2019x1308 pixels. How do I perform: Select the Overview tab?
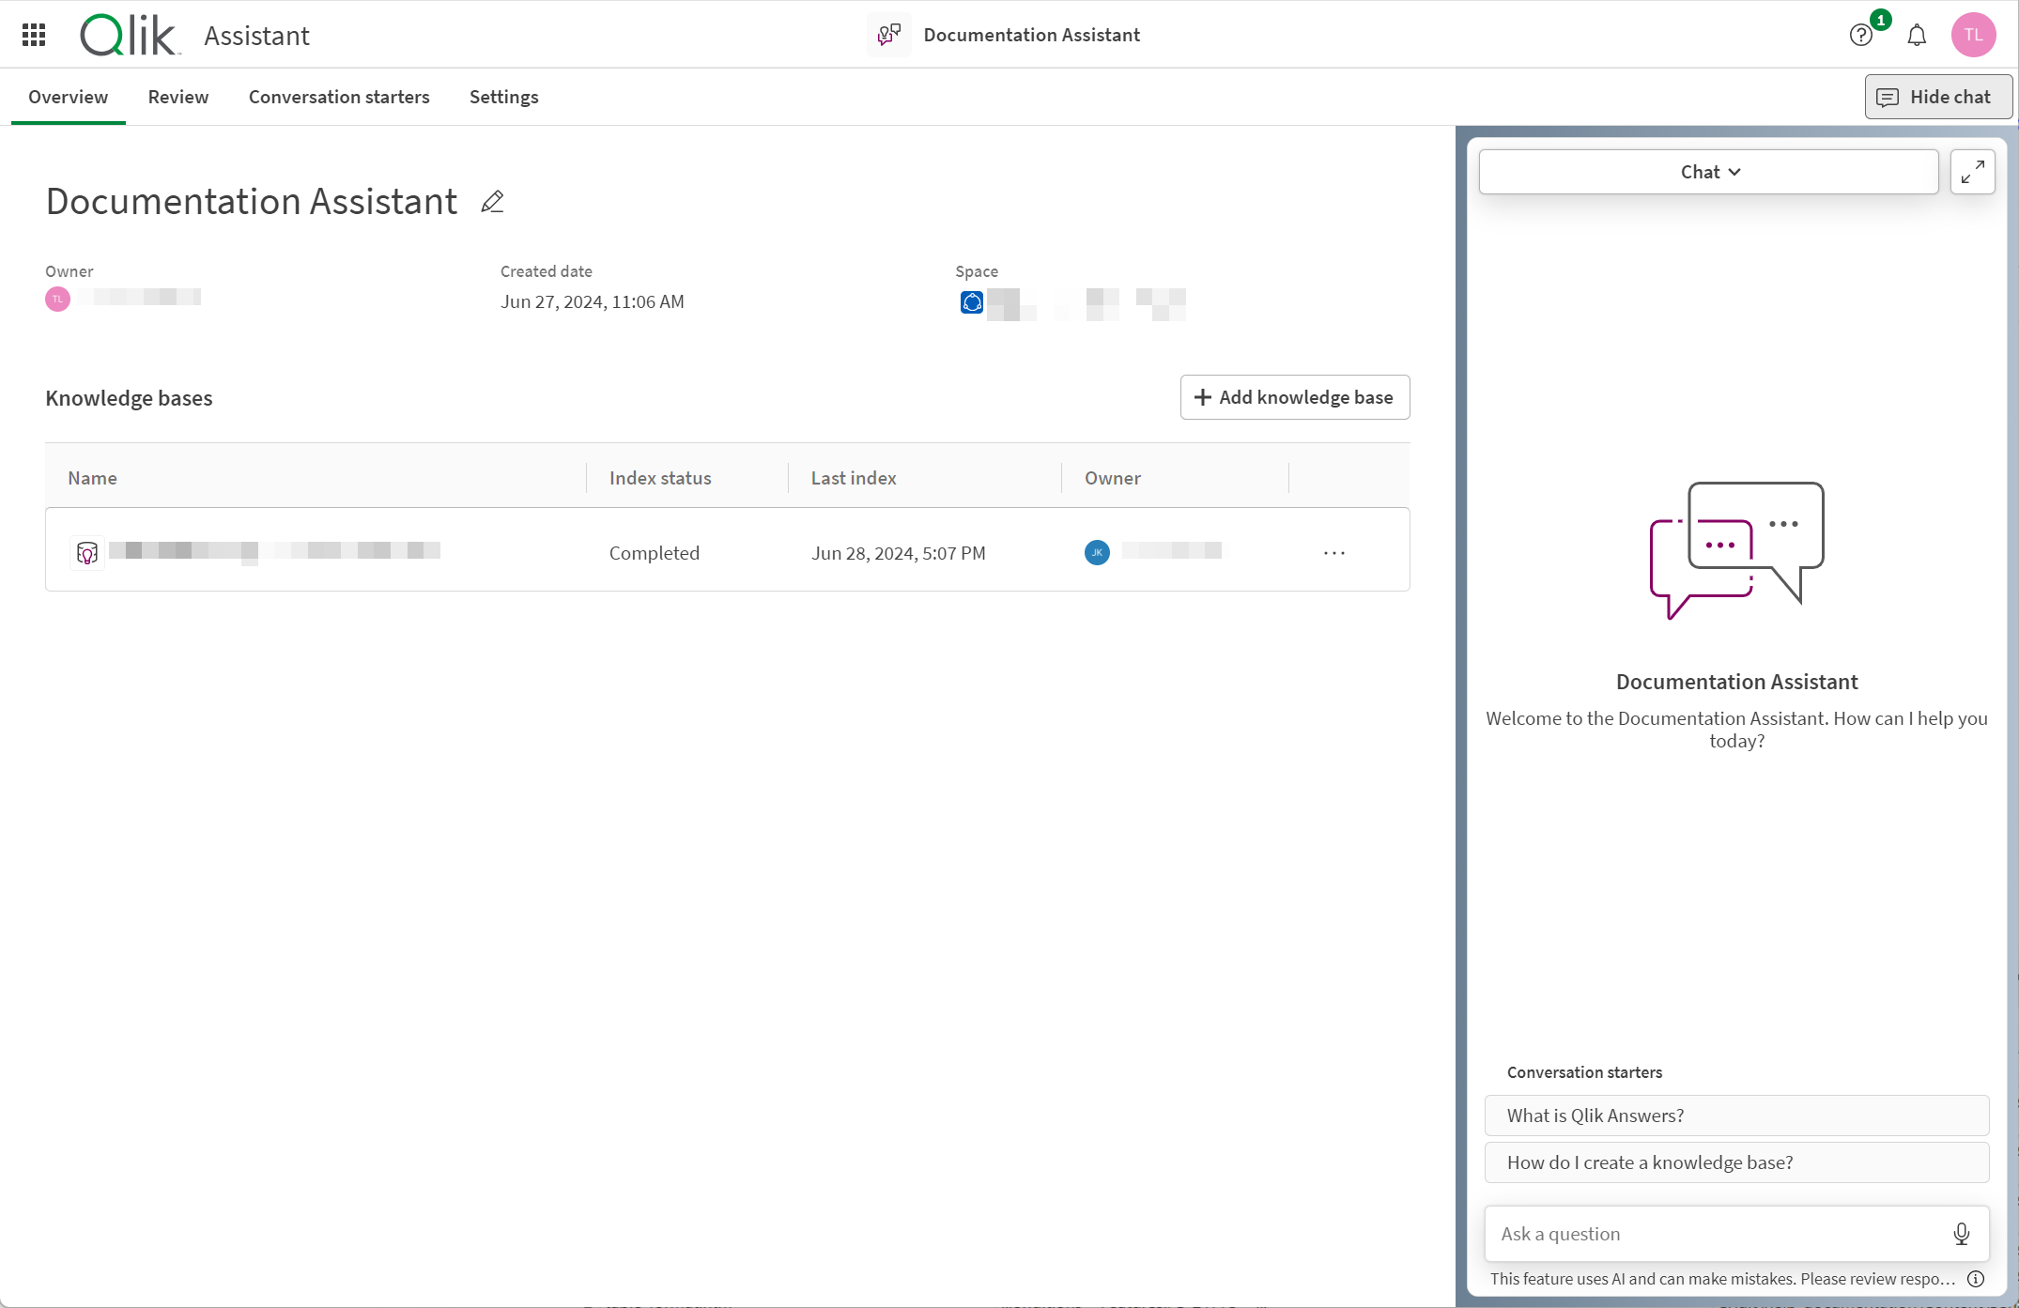(68, 97)
